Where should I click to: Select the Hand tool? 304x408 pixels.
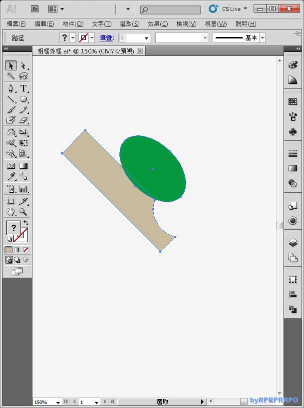click(11, 212)
